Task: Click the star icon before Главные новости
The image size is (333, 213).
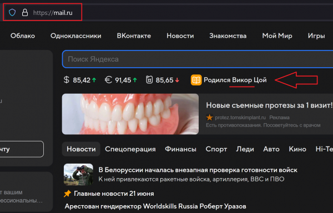Action: click(x=67, y=194)
